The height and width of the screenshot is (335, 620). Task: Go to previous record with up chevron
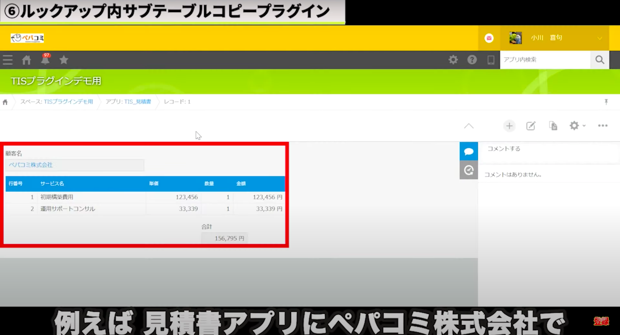[469, 126]
